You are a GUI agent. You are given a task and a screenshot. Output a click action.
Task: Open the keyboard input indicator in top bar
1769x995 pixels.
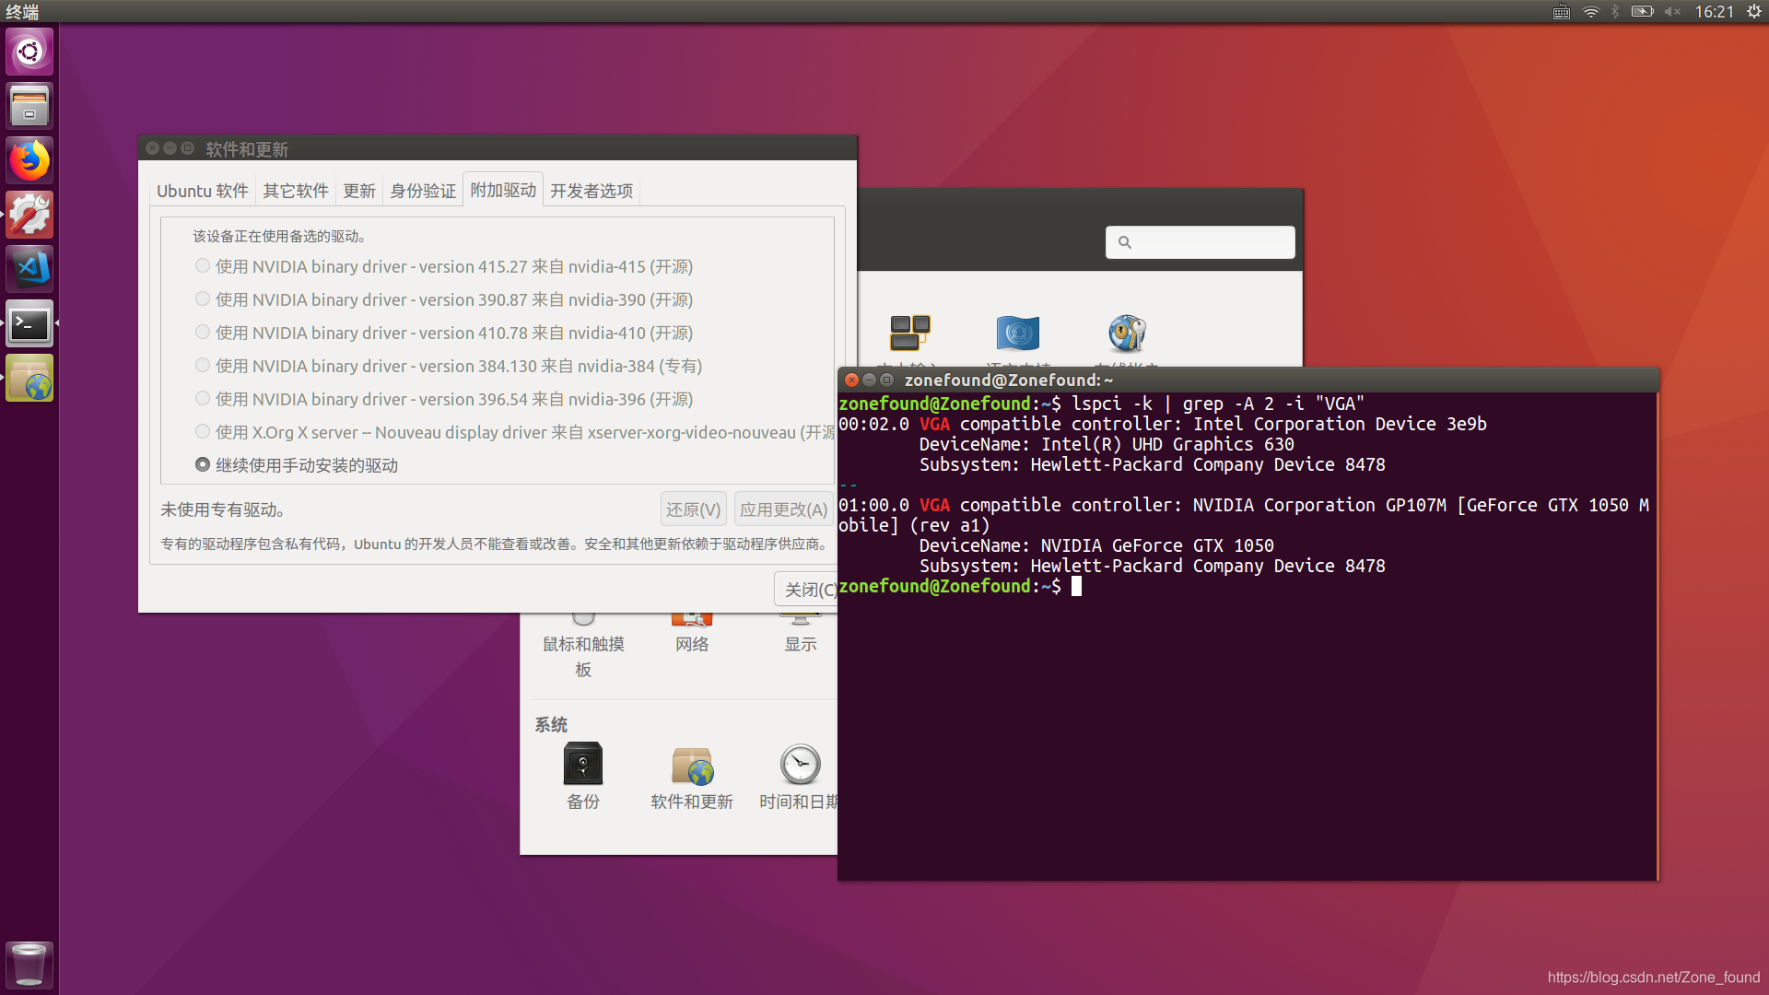[x=1561, y=12]
